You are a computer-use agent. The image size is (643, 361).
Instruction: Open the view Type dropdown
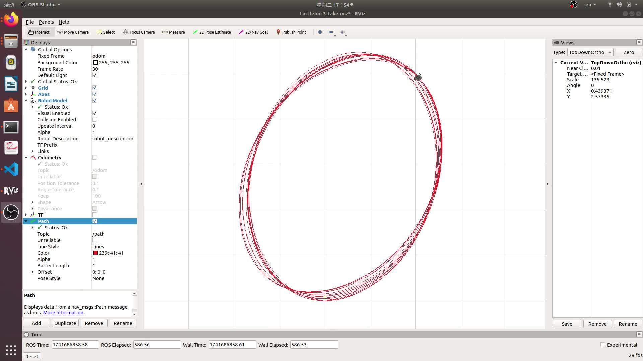[590, 52]
